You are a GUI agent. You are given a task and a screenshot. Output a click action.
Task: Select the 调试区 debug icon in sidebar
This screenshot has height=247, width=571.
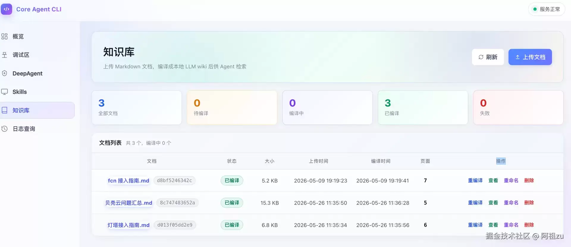tap(4, 55)
